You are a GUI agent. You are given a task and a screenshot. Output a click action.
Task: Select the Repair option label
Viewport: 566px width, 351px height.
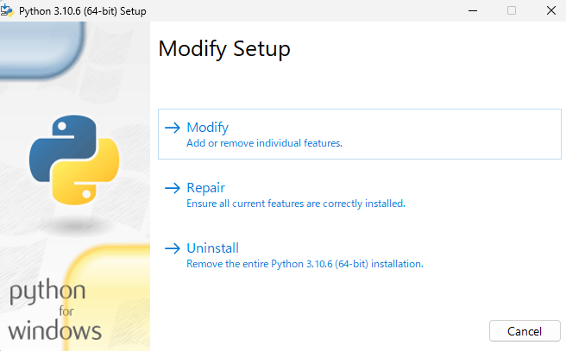(x=205, y=188)
